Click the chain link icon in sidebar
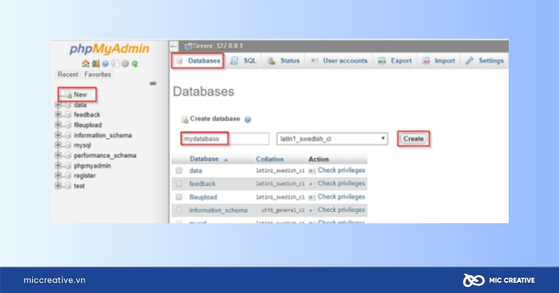The height and width of the screenshot is (293, 559). [x=153, y=84]
